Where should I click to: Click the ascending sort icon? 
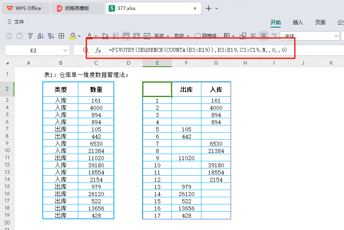[x=41, y=36]
